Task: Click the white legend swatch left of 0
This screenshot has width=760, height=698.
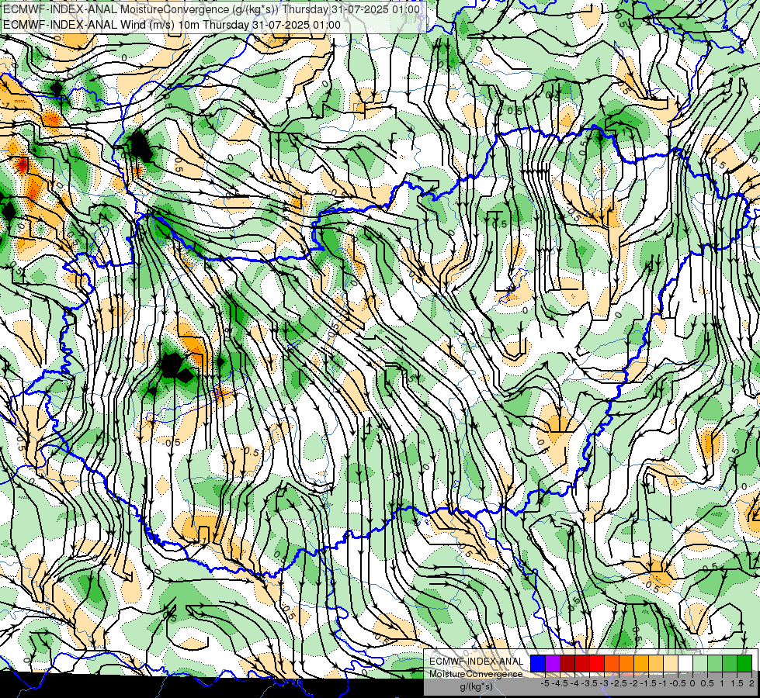Action: coord(685,664)
